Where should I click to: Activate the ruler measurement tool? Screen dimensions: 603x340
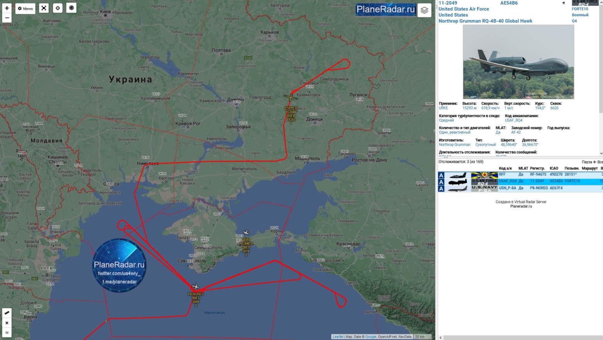coord(7,313)
